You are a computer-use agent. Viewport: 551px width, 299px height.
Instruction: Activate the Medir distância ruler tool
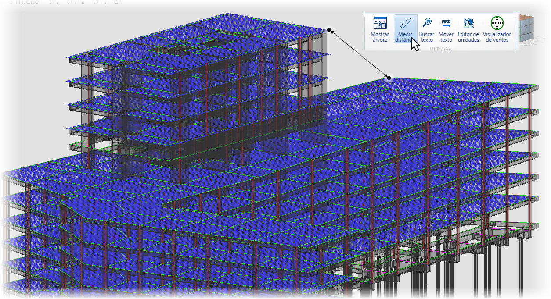[x=405, y=30]
